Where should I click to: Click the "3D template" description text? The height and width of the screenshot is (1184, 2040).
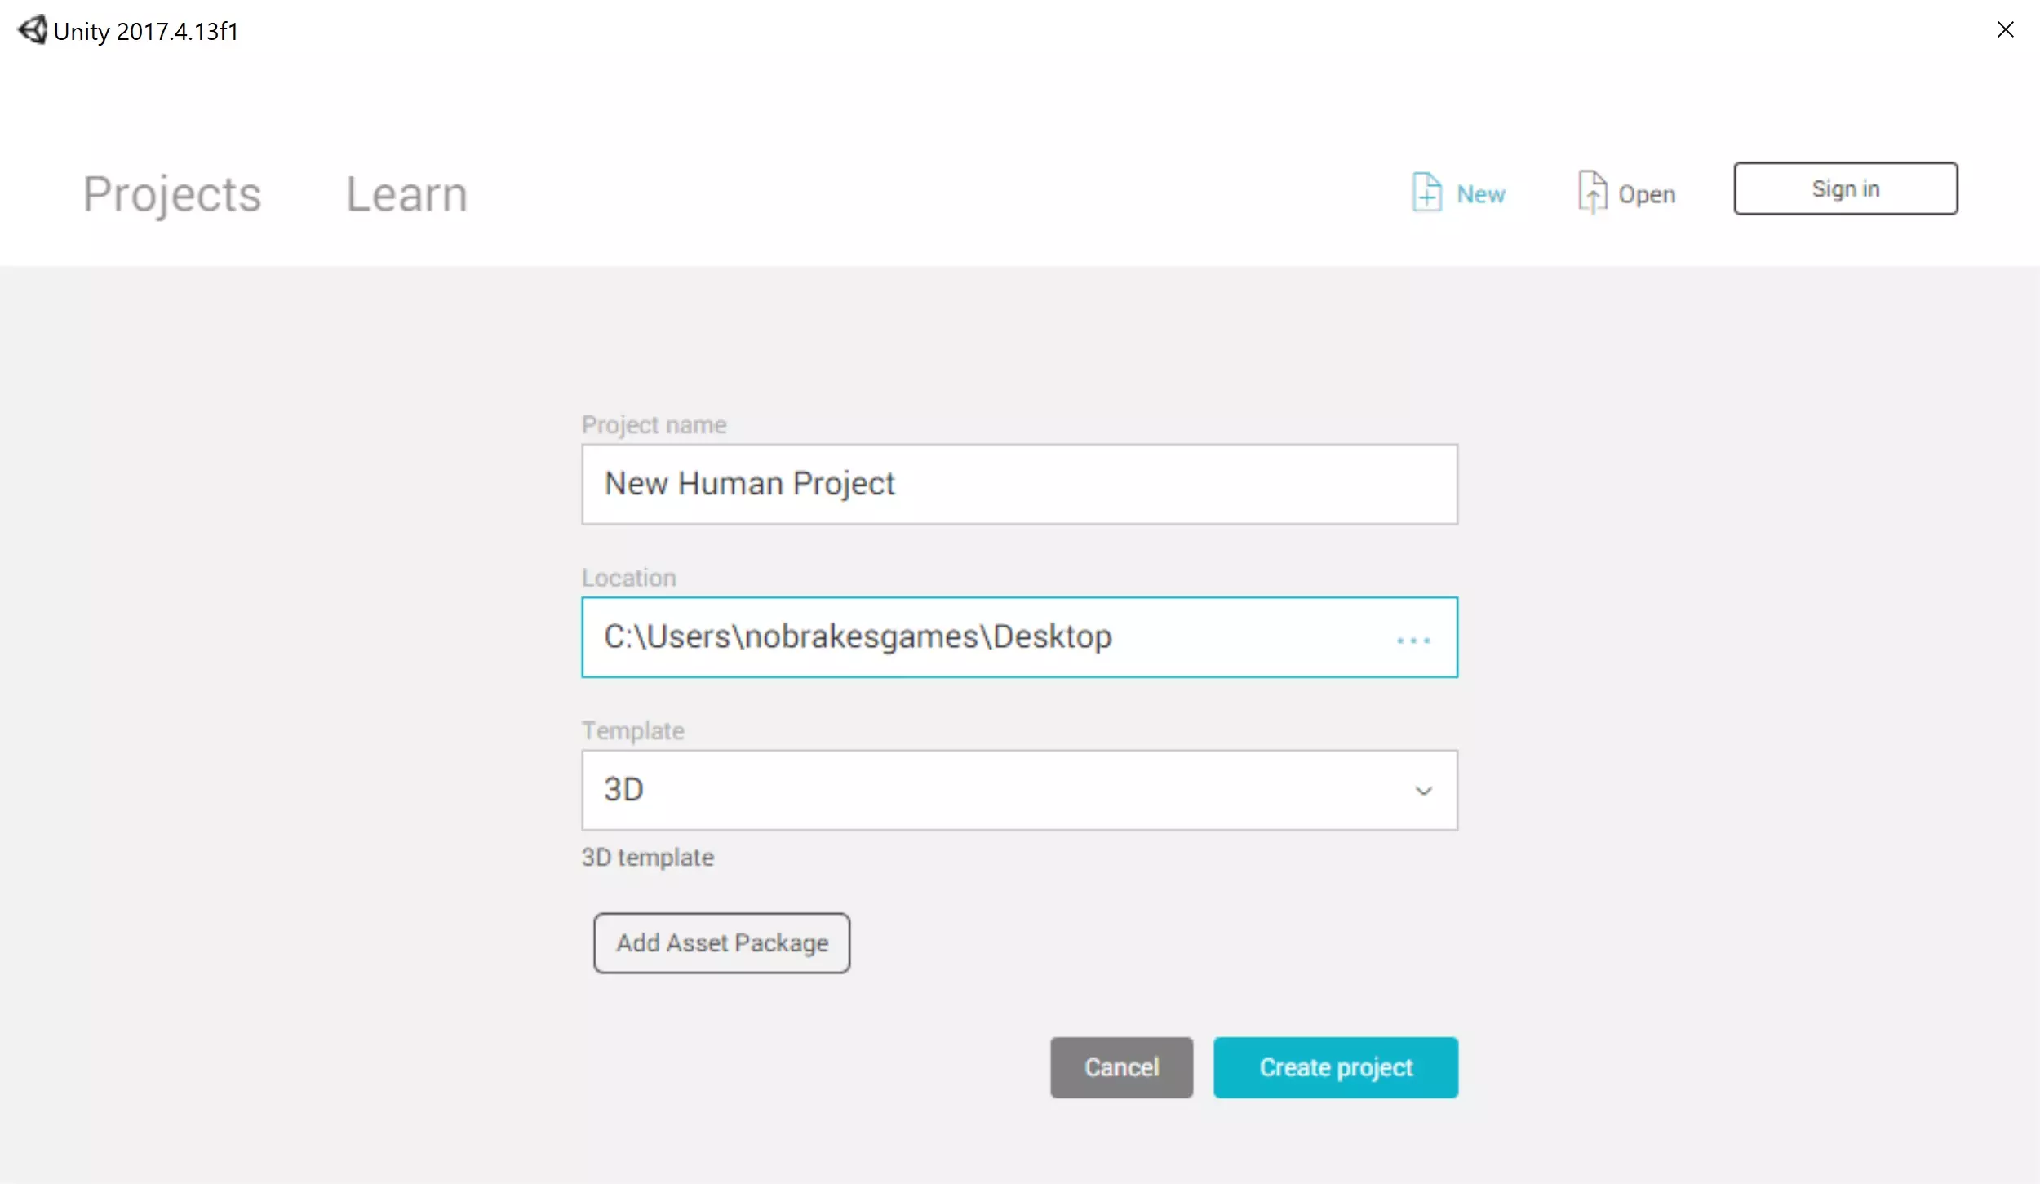coord(647,857)
